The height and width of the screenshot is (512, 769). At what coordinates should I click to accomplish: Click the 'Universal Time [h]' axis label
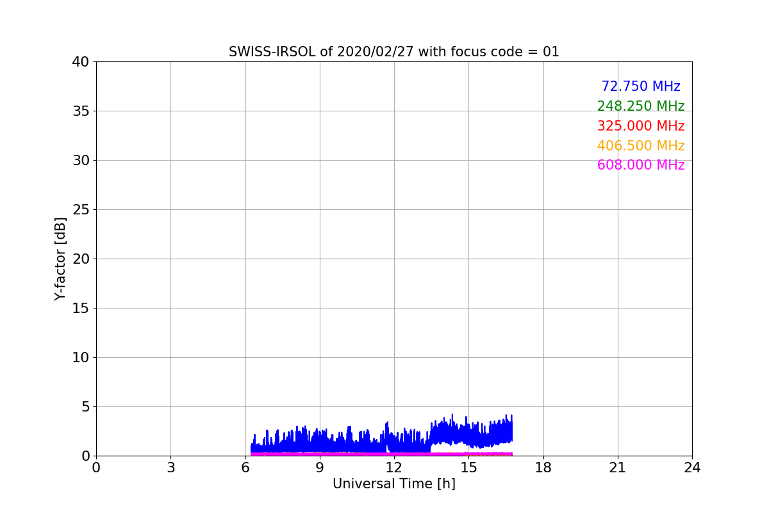(394, 484)
